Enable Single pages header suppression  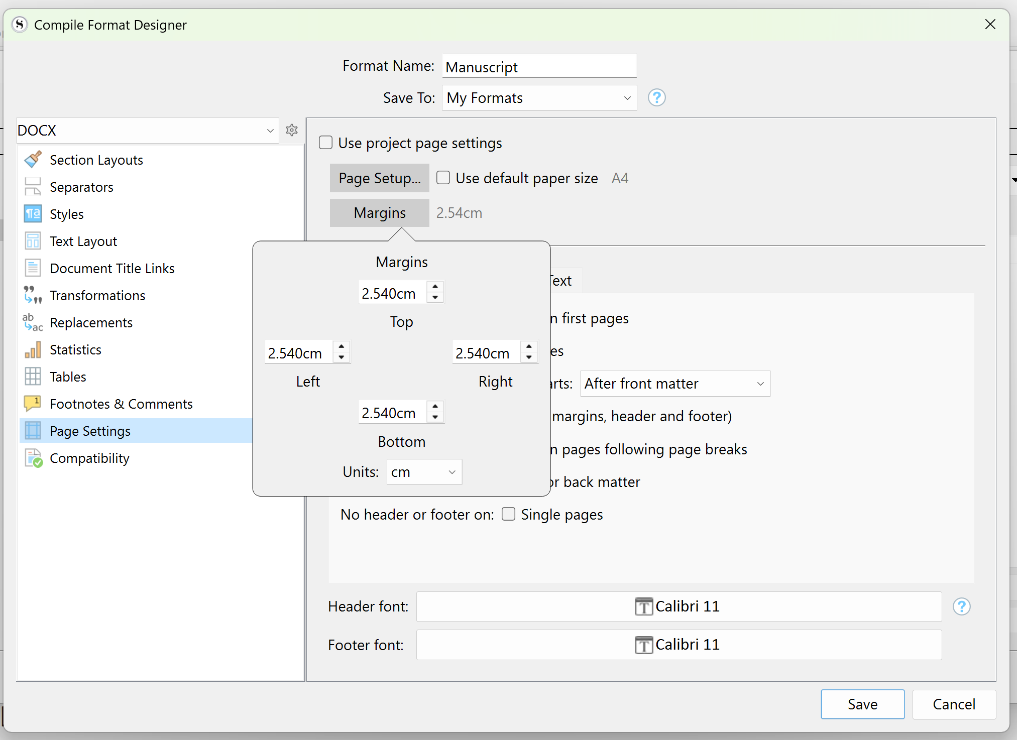tap(508, 514)
